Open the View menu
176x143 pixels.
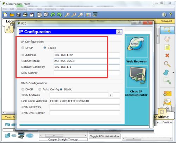(31, 9)
